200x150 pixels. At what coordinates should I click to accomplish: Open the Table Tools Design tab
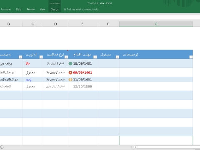(55, 9)
